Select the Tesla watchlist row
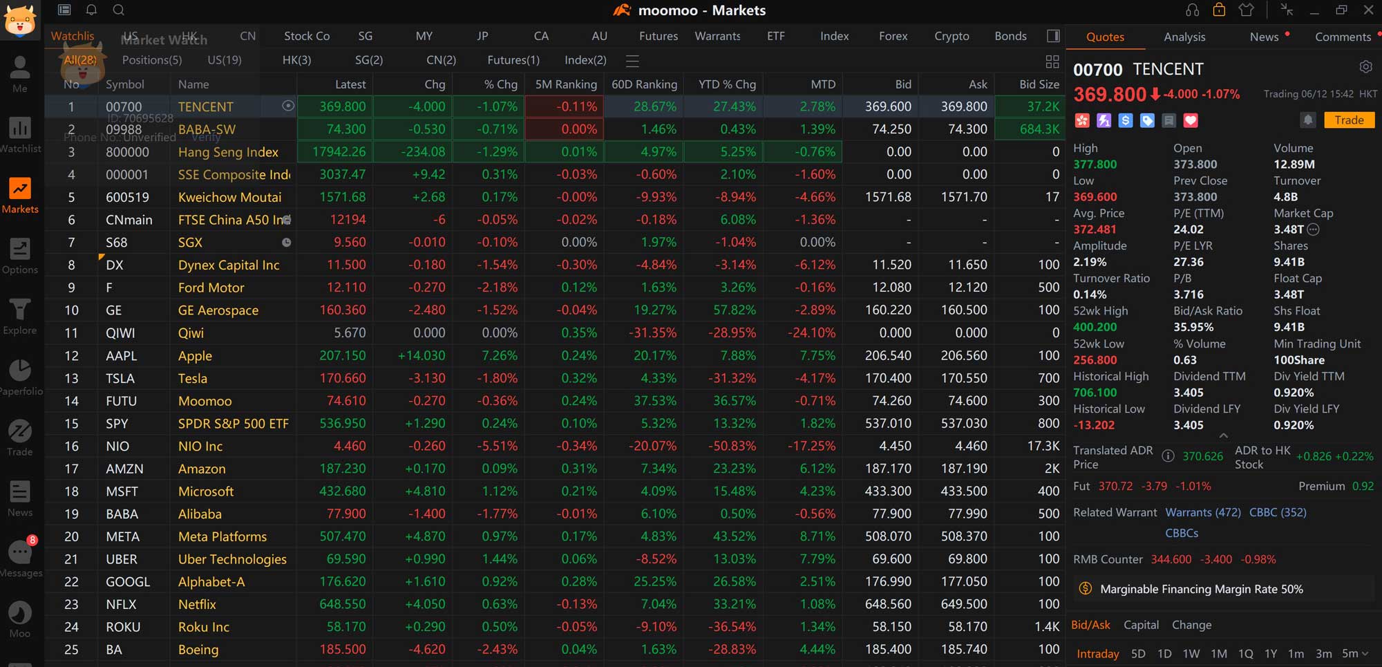This screenshot has height=667, width=1382. click(x=554, y=378)
